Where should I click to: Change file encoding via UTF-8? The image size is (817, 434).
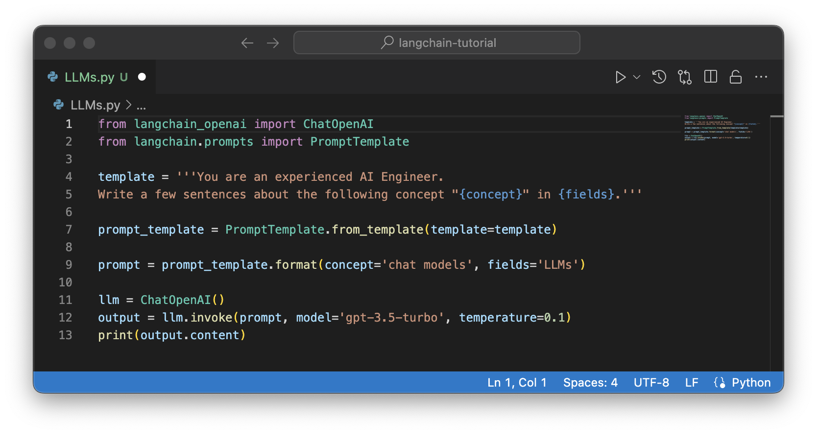(651, 383)
